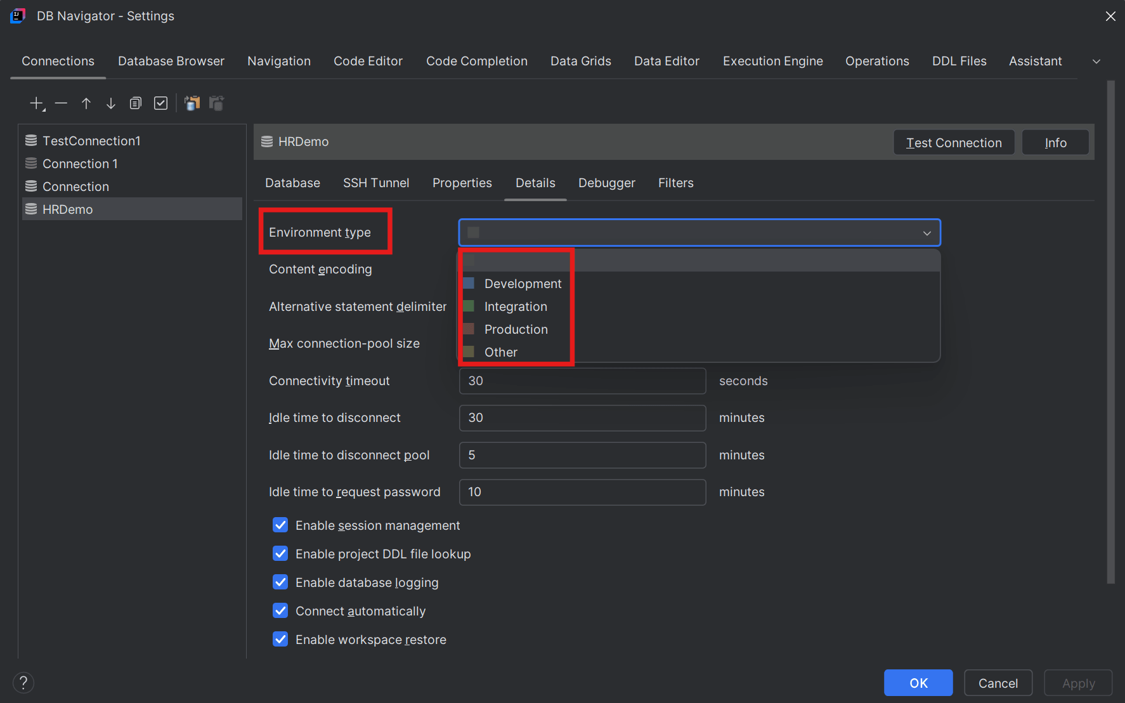
Task: Choose Other from environment list
Action: 699,352
